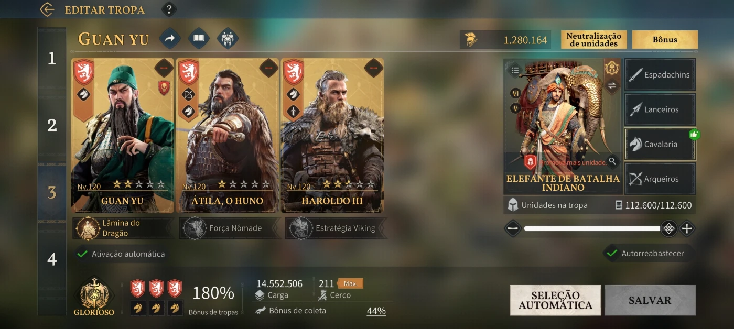
Task: Go back using the arrow icon
Action: point(47,9)
